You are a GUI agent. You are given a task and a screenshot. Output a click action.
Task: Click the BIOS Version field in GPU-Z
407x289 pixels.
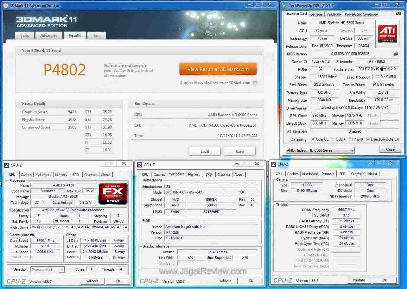(x=350, y=54)
